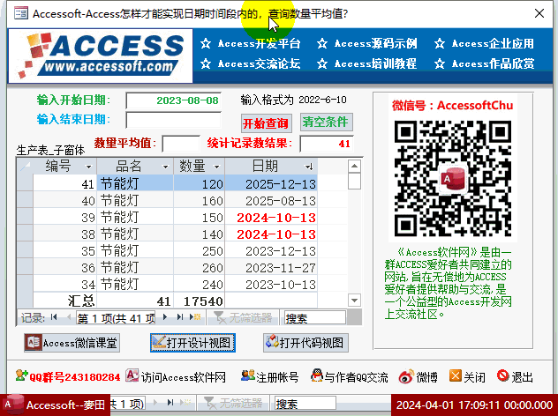Open the 微博 link
Image resolution: width=558 pixels, height=416 pixels.
[418, 376]
